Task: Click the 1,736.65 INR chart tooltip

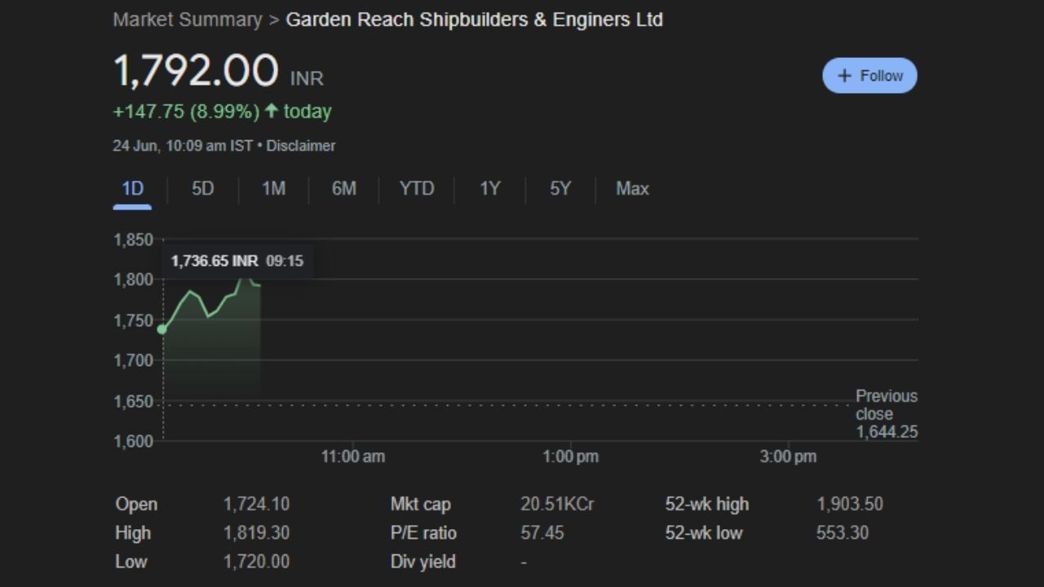Action: pyautogui.click(x=237, y=261)
